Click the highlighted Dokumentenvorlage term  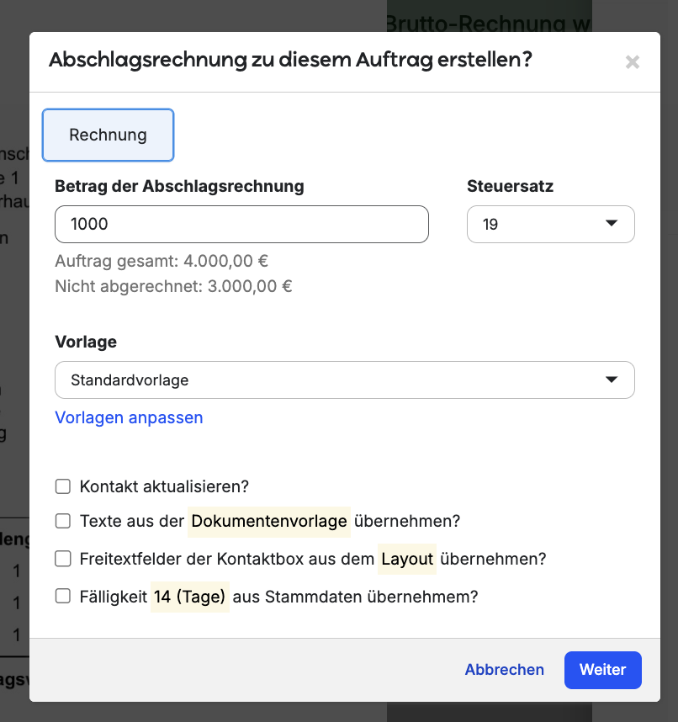pyautogui.click(x=269, y=521)
